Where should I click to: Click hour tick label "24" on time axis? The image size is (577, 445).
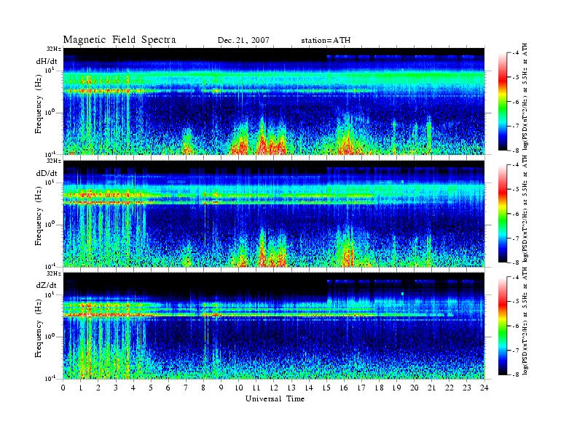tap(484, 388)
